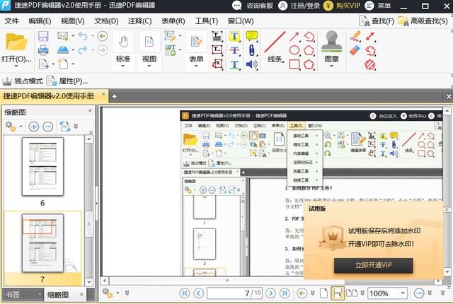Switch to the 书签 bookmarks tab
The width and height of the screenshot is (453, 304).
tap(13, 295)
